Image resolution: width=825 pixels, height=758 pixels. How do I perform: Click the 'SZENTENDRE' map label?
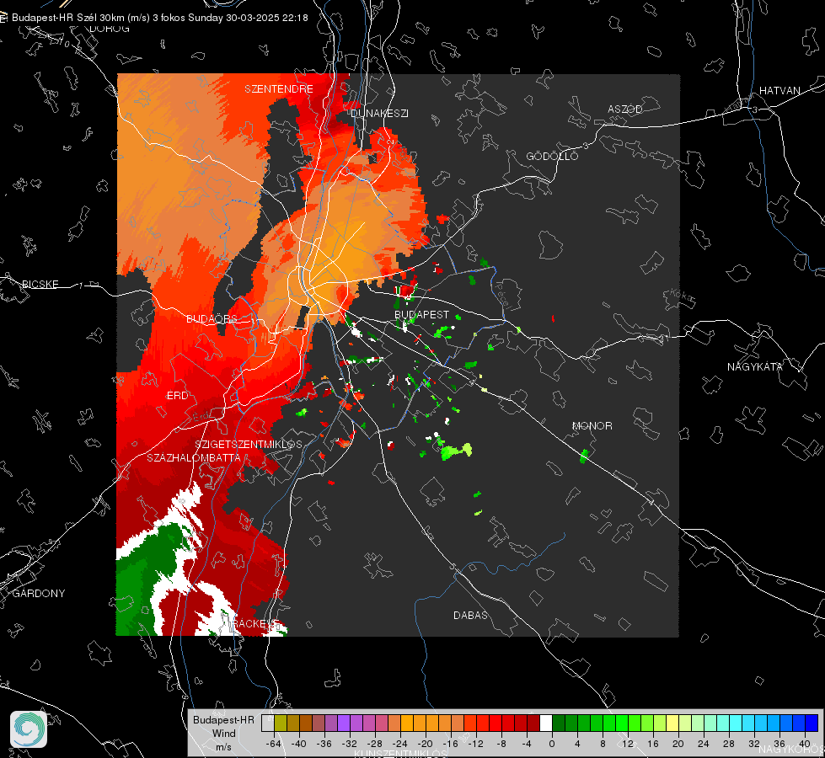point(279,89)
